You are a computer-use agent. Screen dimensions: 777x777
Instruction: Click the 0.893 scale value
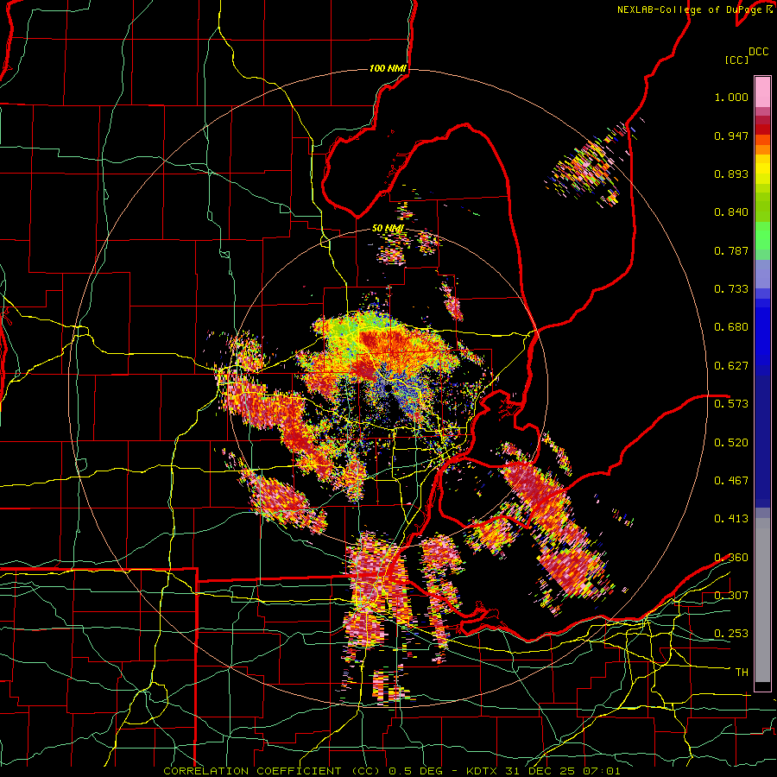click(x=731, y=174)
